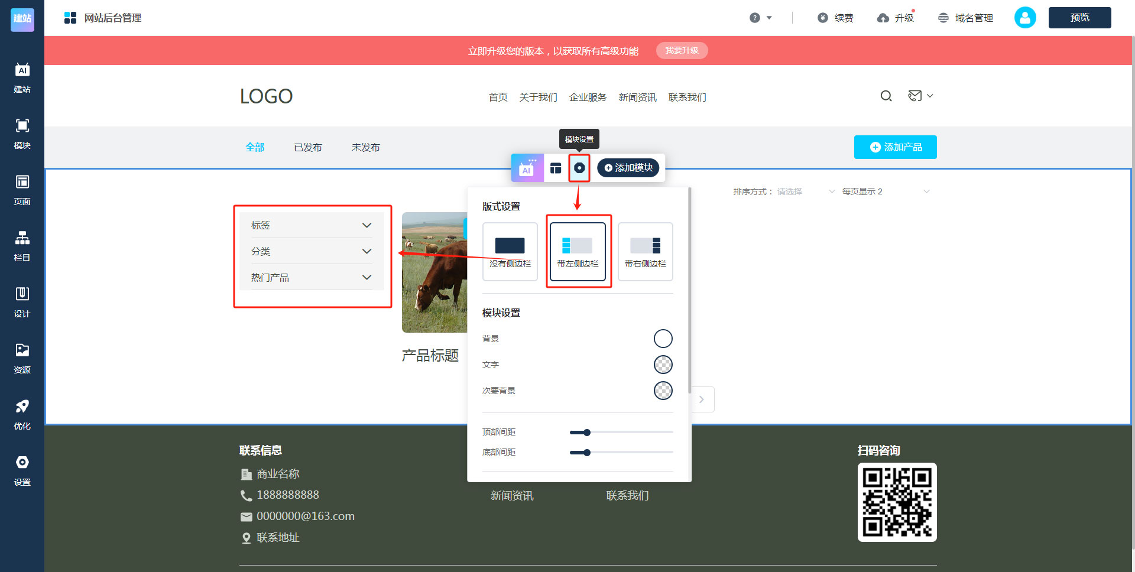Click the footer 新闻资讯 link
The height and width of the screenshot is (572, 1135).
click(x=512, y=496)
